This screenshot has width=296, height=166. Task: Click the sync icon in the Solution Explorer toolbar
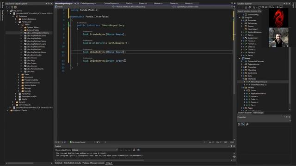[x=259, y=7]
